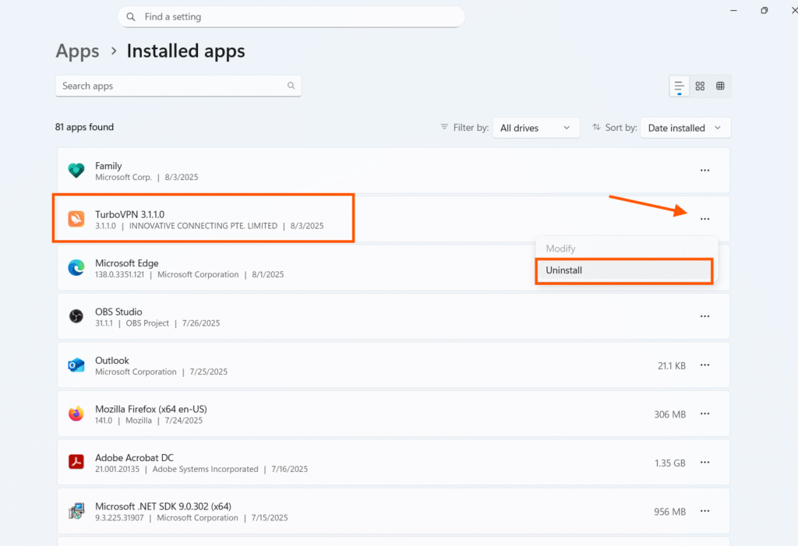Viewport: 798px width, 546px height.
Task: Click the 21.1 KB size value
Action: 671,365
